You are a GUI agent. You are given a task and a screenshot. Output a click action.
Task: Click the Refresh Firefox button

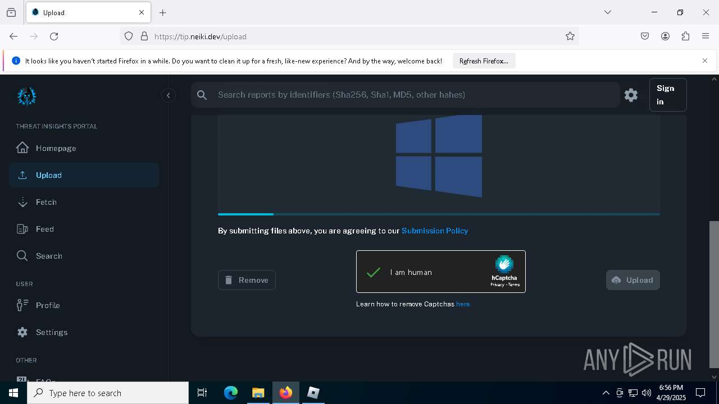(484, 61)
